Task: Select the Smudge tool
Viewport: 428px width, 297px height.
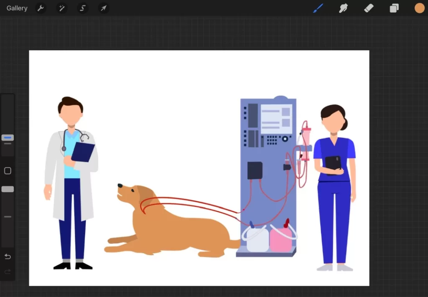Action: [344, 8]
